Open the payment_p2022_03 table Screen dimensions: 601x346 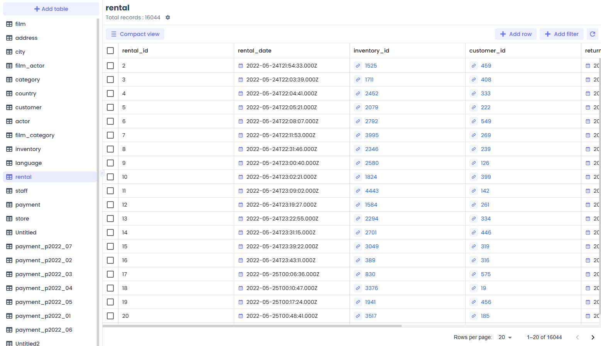point(50,274)
